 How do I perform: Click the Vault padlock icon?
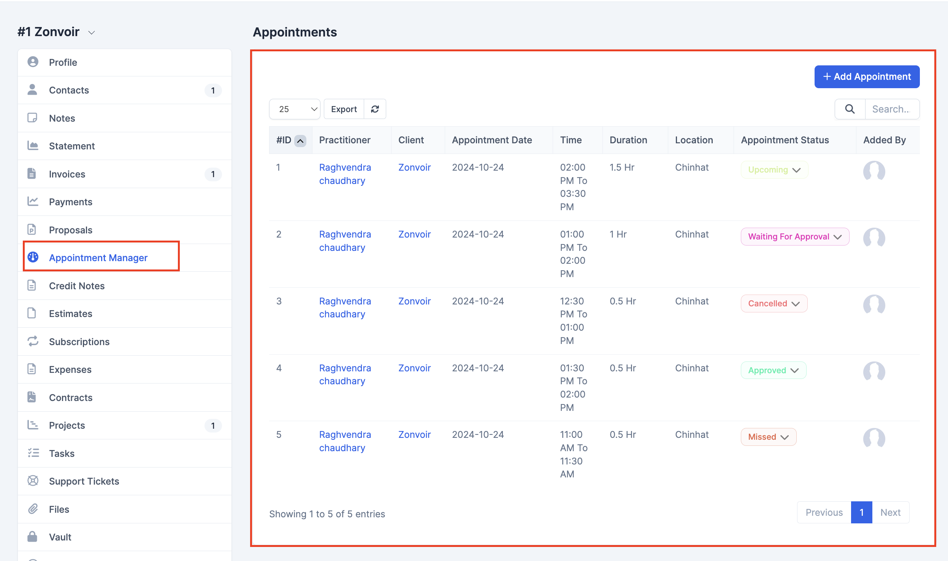pyautogui.click(x=33, y=537)
